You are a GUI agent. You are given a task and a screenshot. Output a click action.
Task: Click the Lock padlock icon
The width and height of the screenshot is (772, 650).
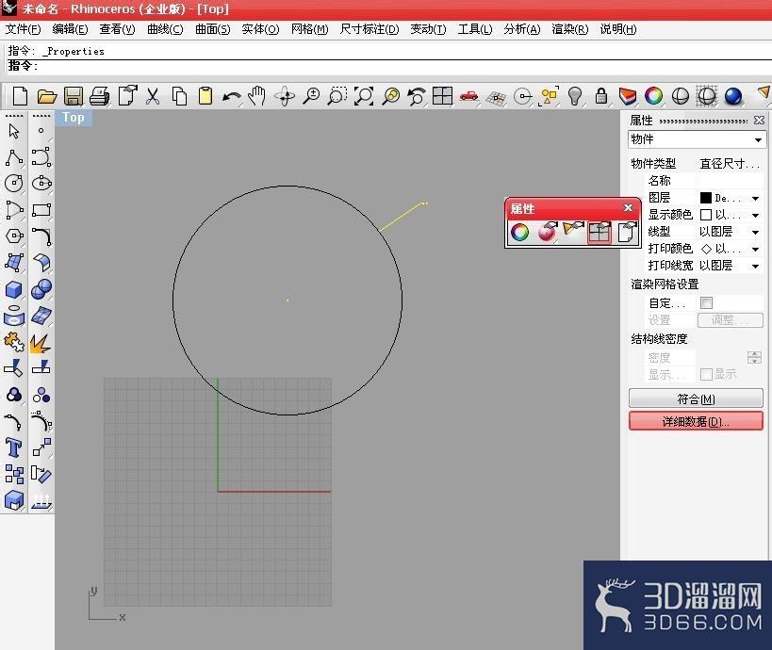600,96
